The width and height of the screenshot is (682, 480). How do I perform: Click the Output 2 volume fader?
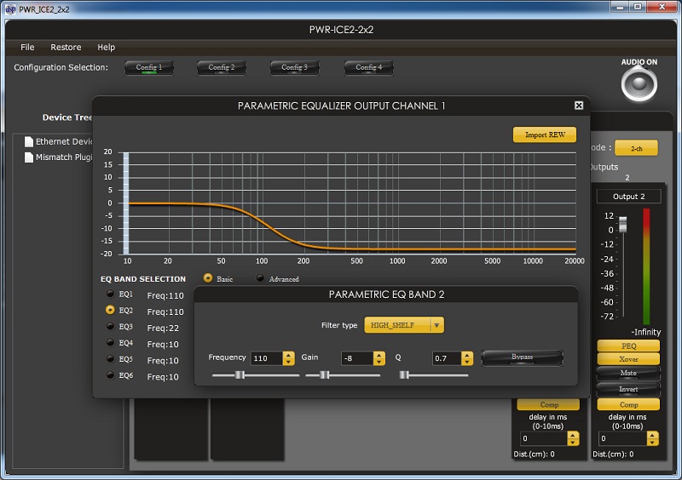[623, 225]
